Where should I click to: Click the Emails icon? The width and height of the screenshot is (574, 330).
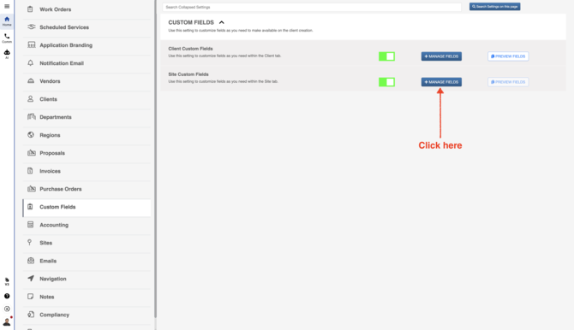click(x=31, y=260)
